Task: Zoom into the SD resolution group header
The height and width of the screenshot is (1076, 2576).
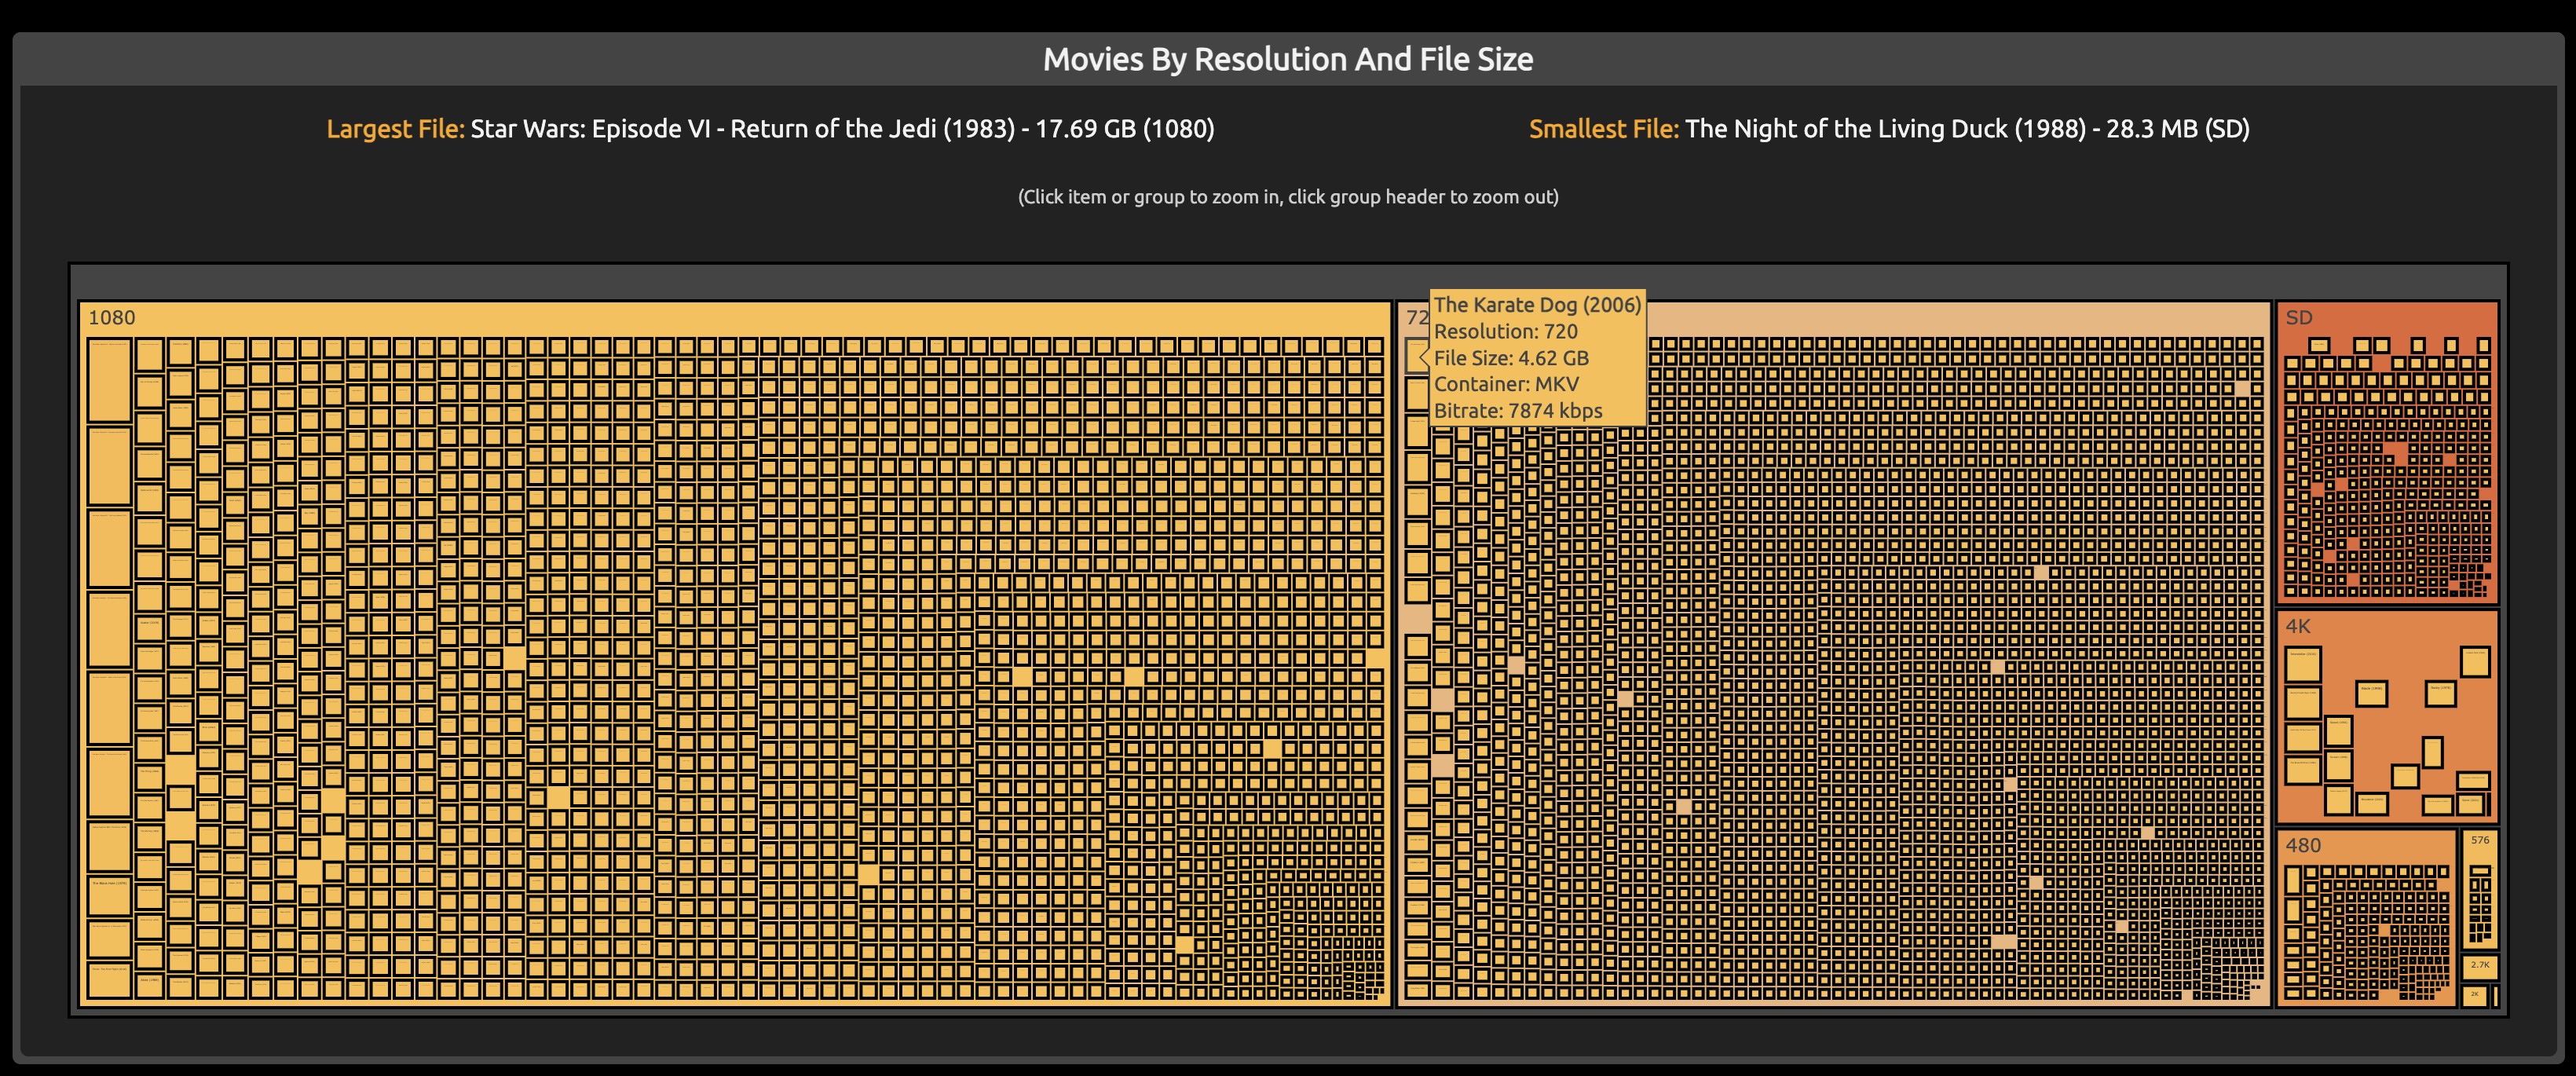Action: click(2299, 318)
